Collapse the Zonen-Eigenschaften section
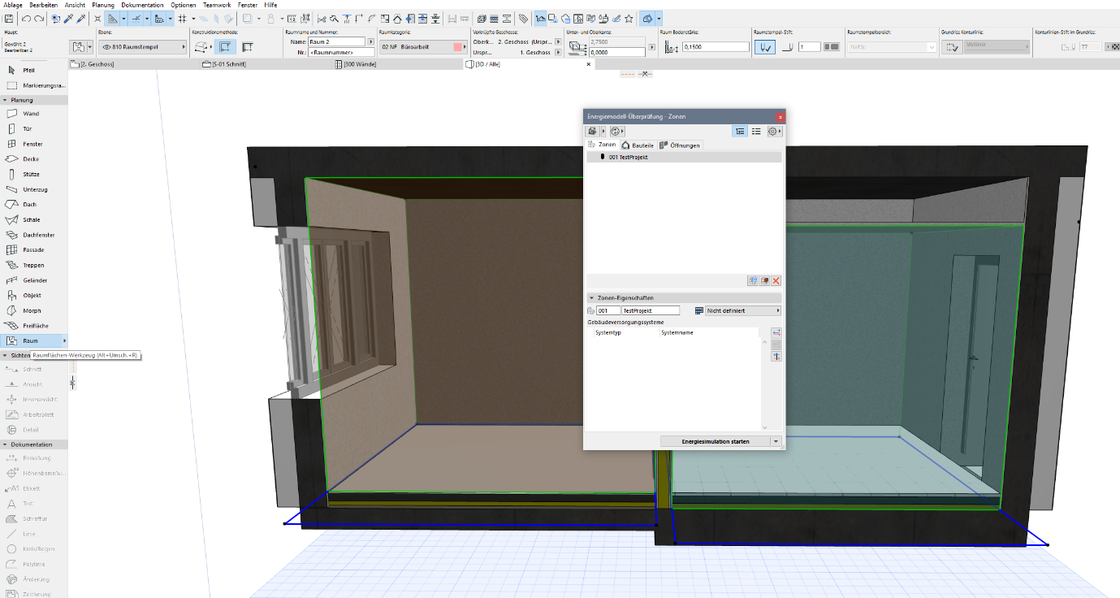 (x=591, y=298)
